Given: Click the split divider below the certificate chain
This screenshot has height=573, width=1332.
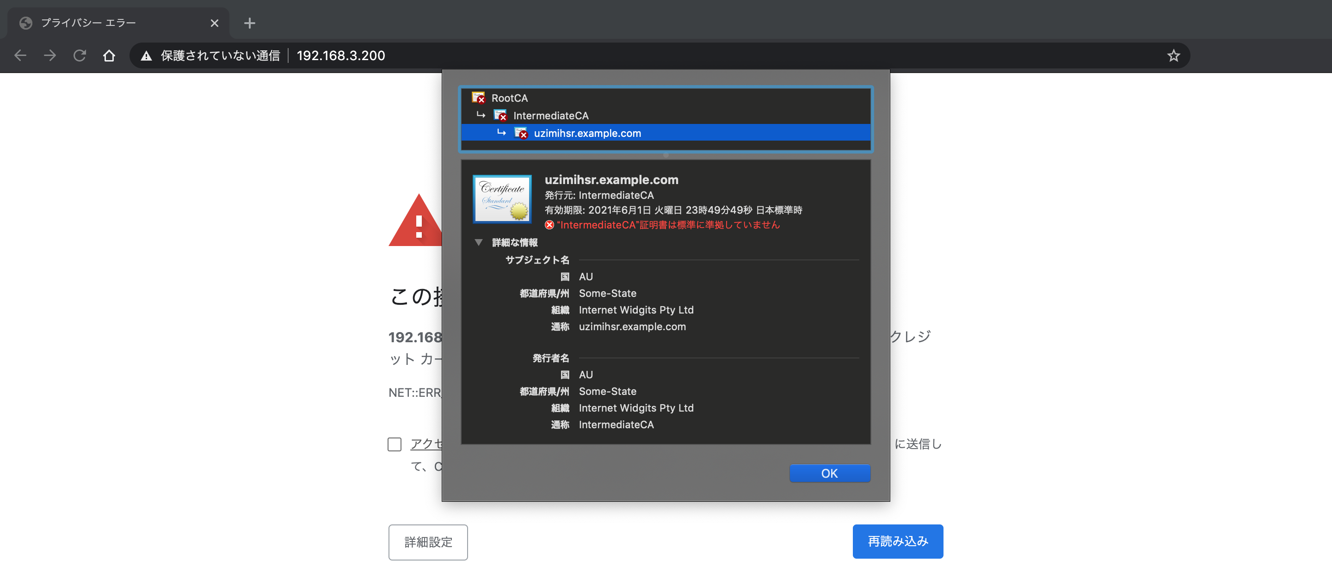Looking at the screenshot, I should [666, 155].
